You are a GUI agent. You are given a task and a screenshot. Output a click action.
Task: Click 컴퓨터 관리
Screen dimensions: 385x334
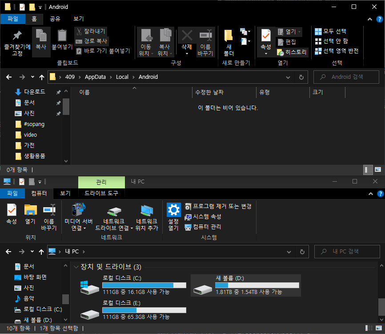coord(203,227)
